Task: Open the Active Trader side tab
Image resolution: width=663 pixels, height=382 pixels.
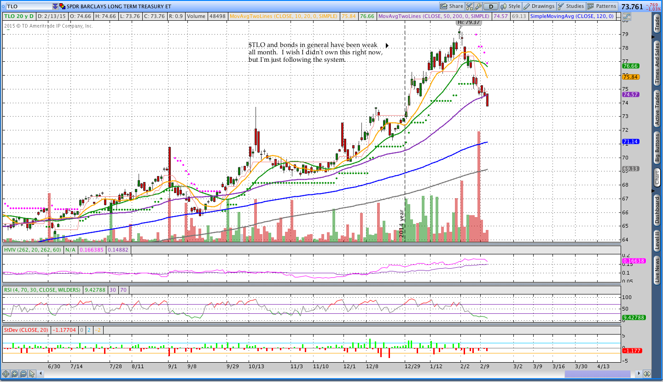Action: coord(657,109)
